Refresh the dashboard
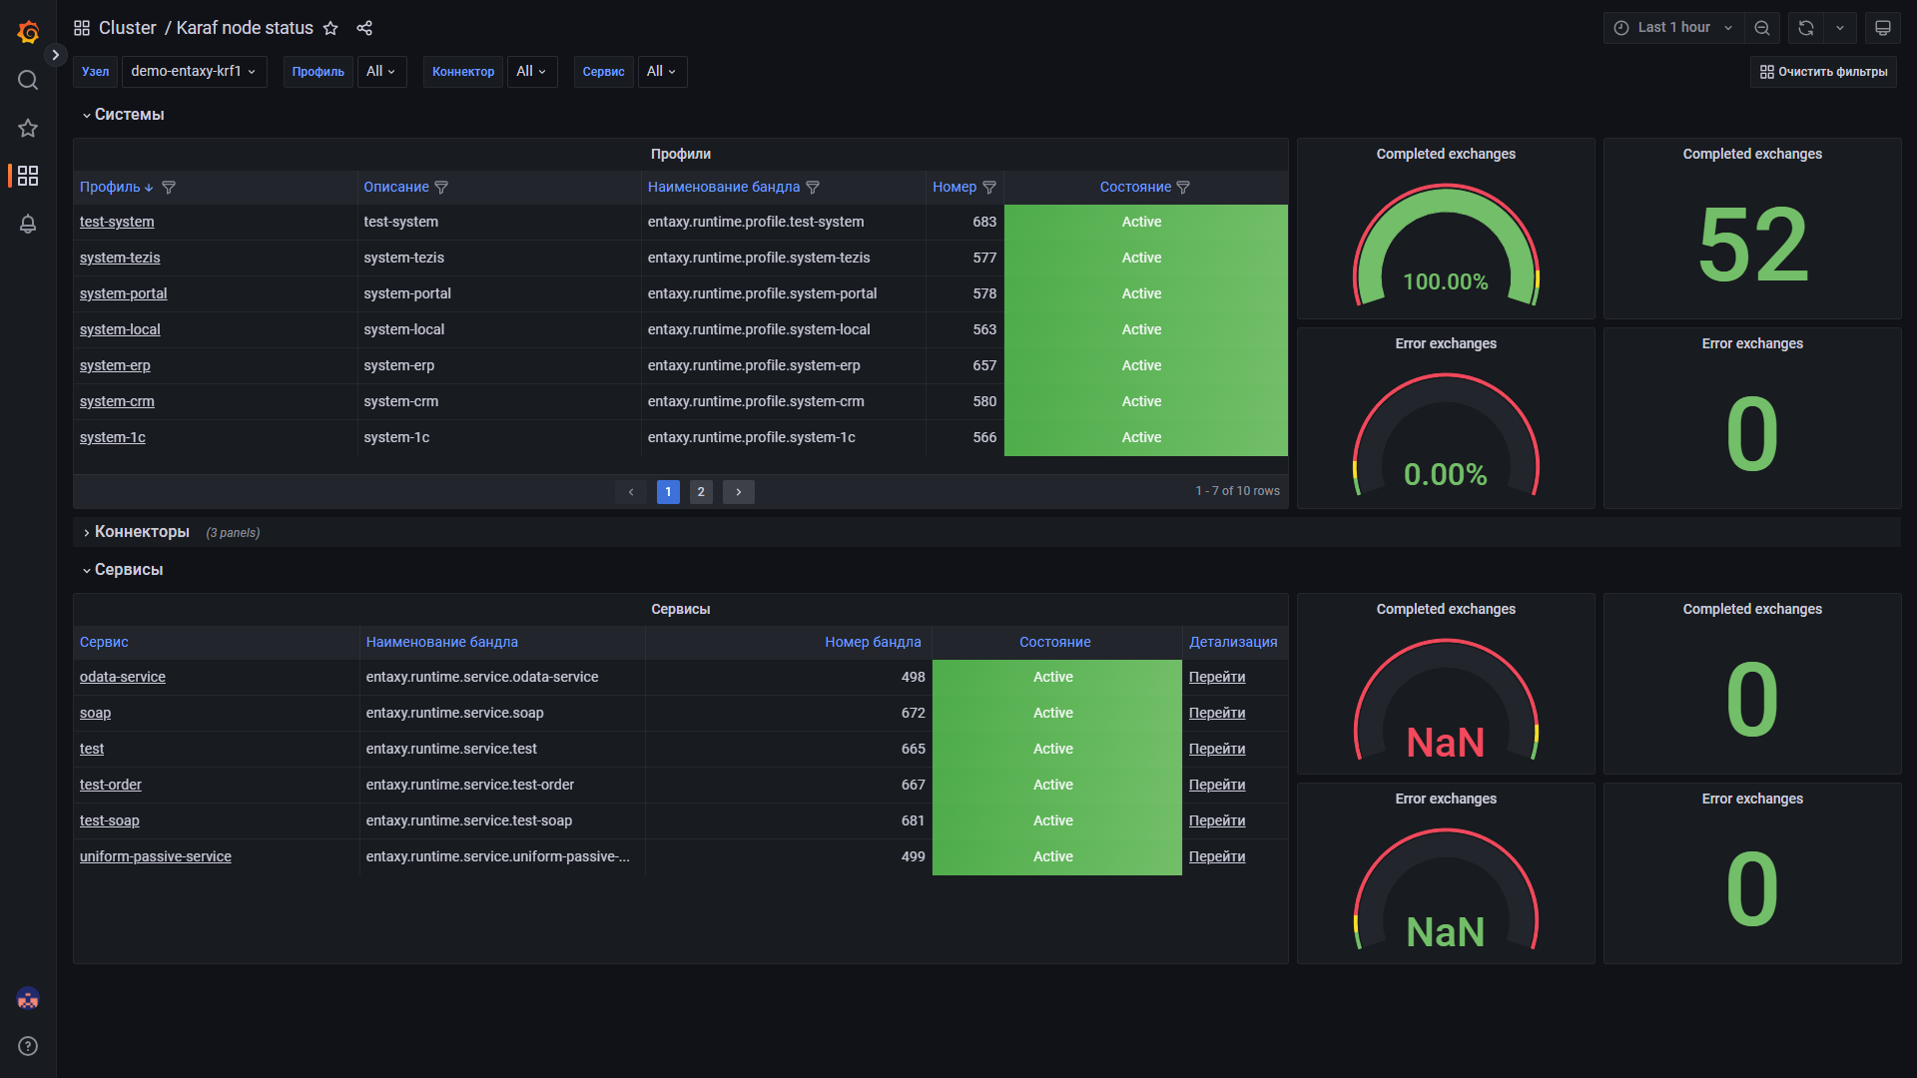 [1806, 28]
